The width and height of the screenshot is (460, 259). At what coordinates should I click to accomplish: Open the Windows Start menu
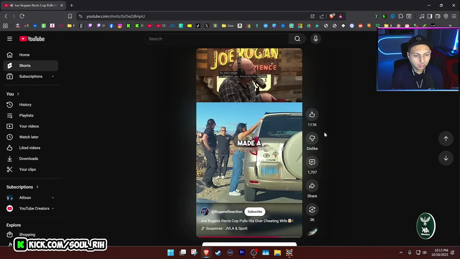pyautogui.click(x=171, y=253)
